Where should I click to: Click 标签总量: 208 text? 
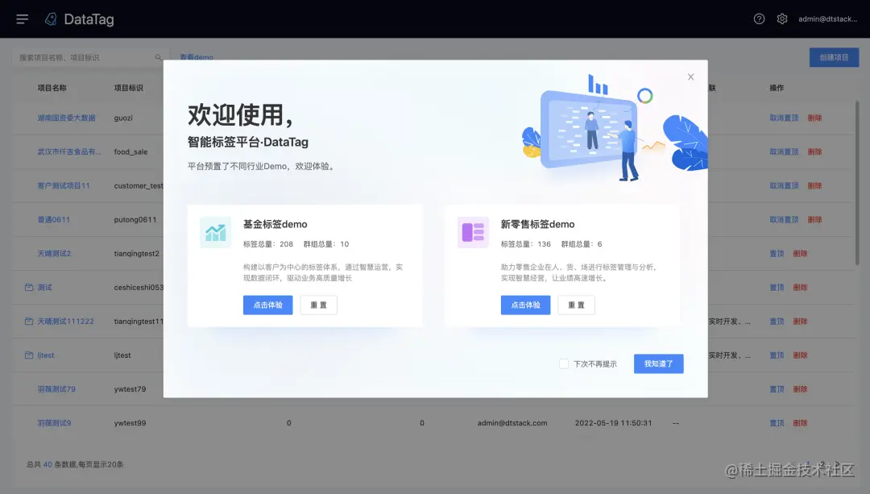coord(268,244)
